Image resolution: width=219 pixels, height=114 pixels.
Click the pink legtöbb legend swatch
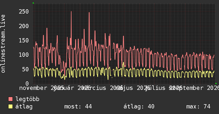click(10, 99)
